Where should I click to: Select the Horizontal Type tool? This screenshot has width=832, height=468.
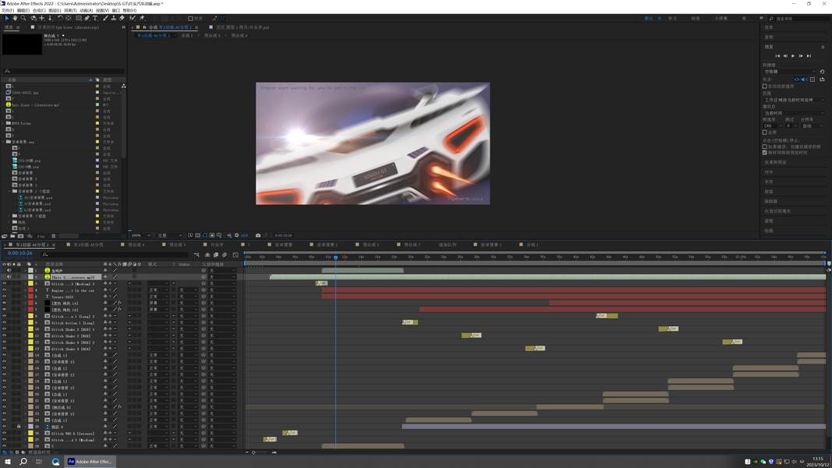coord(95,18)
